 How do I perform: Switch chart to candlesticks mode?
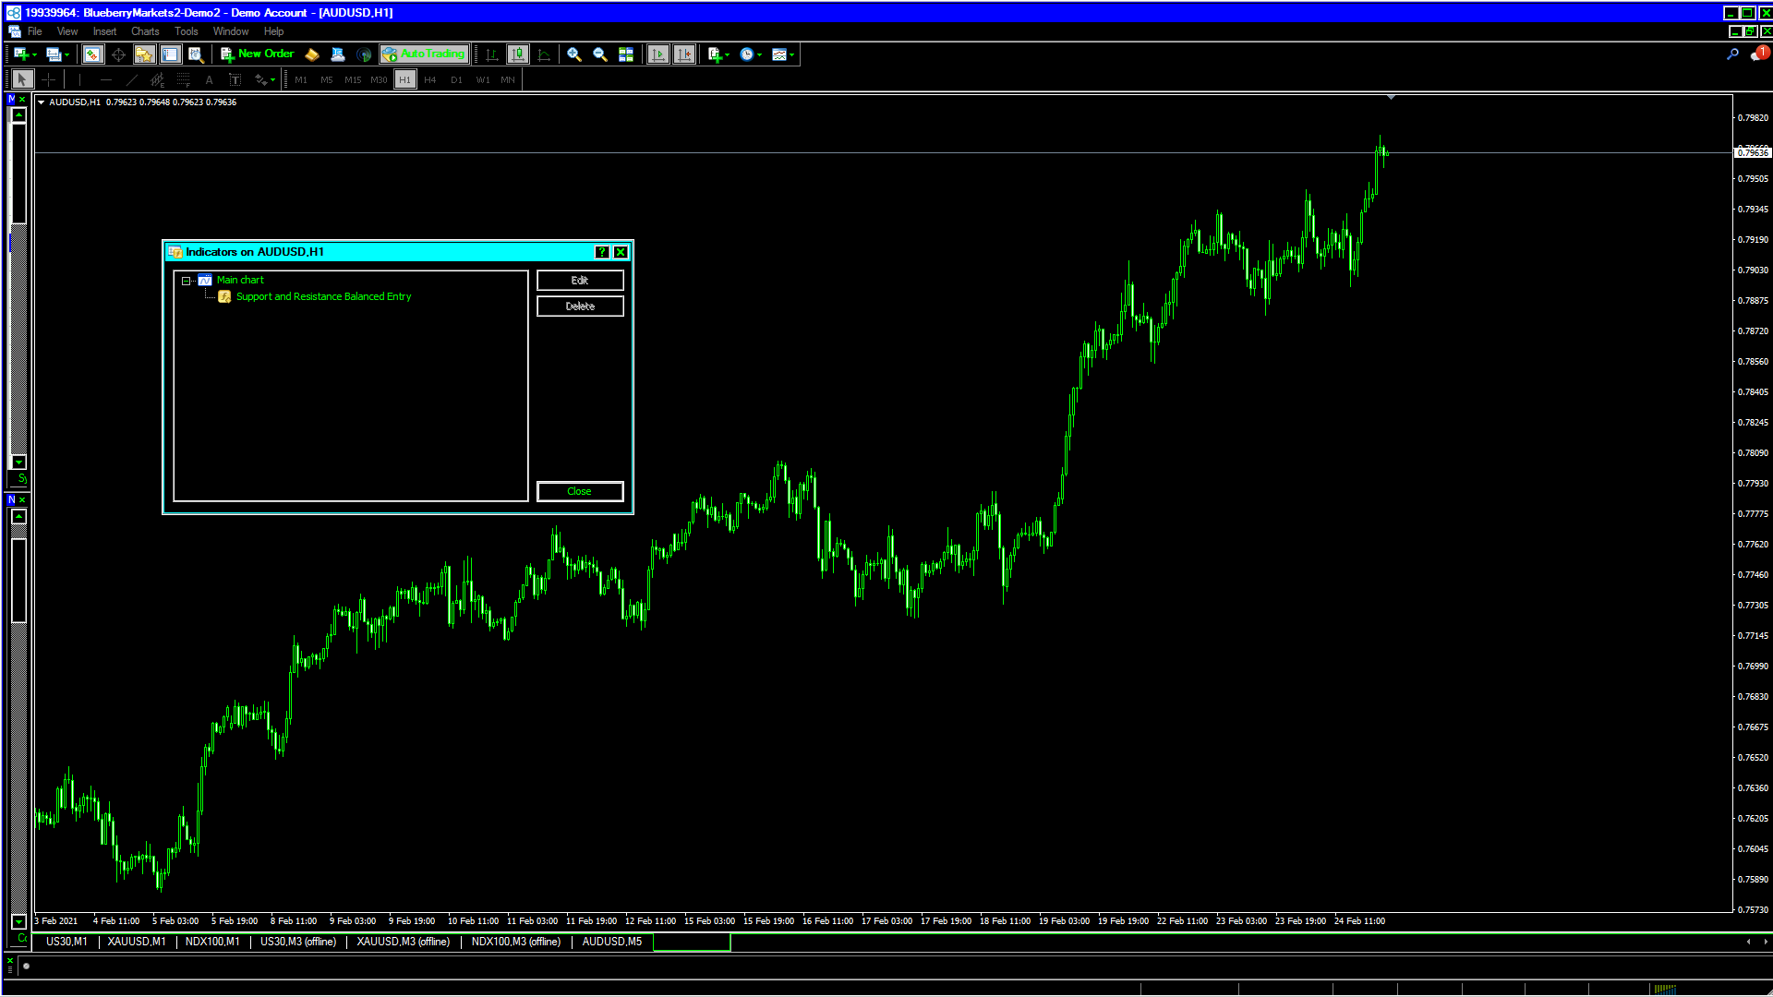pos(518,54)
